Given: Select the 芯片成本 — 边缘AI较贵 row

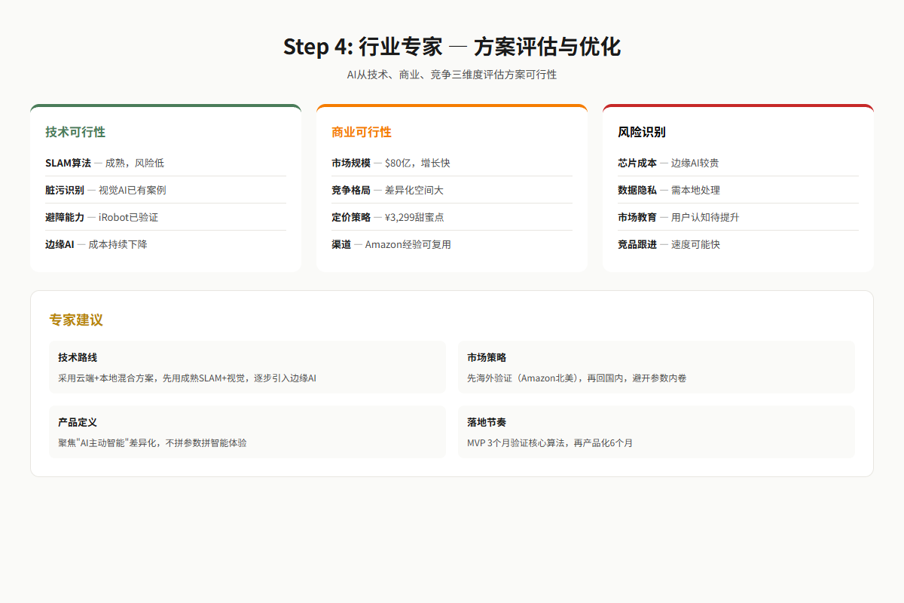Looking at the screenshot, I should 738,163.
